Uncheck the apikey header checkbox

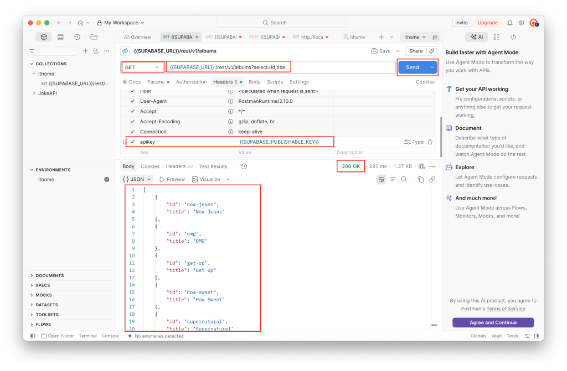click(x=132, y=142)
